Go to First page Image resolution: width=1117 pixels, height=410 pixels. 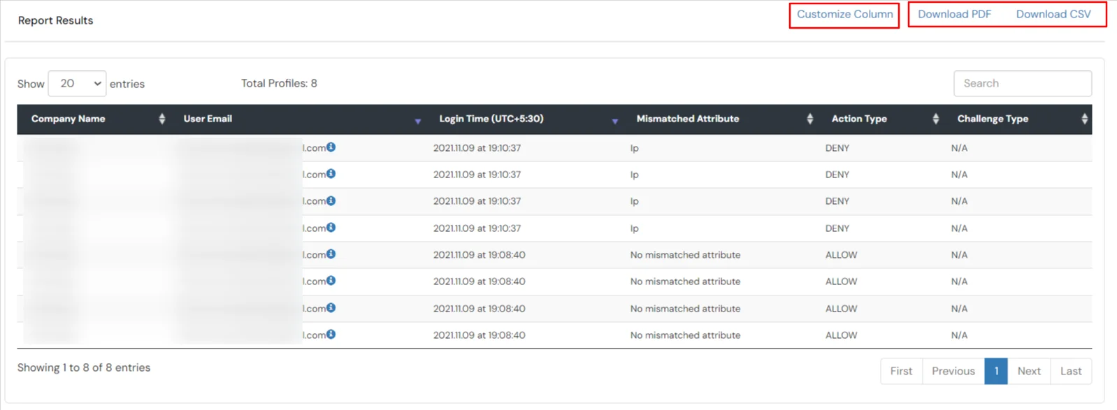click(x=901, y=371)
